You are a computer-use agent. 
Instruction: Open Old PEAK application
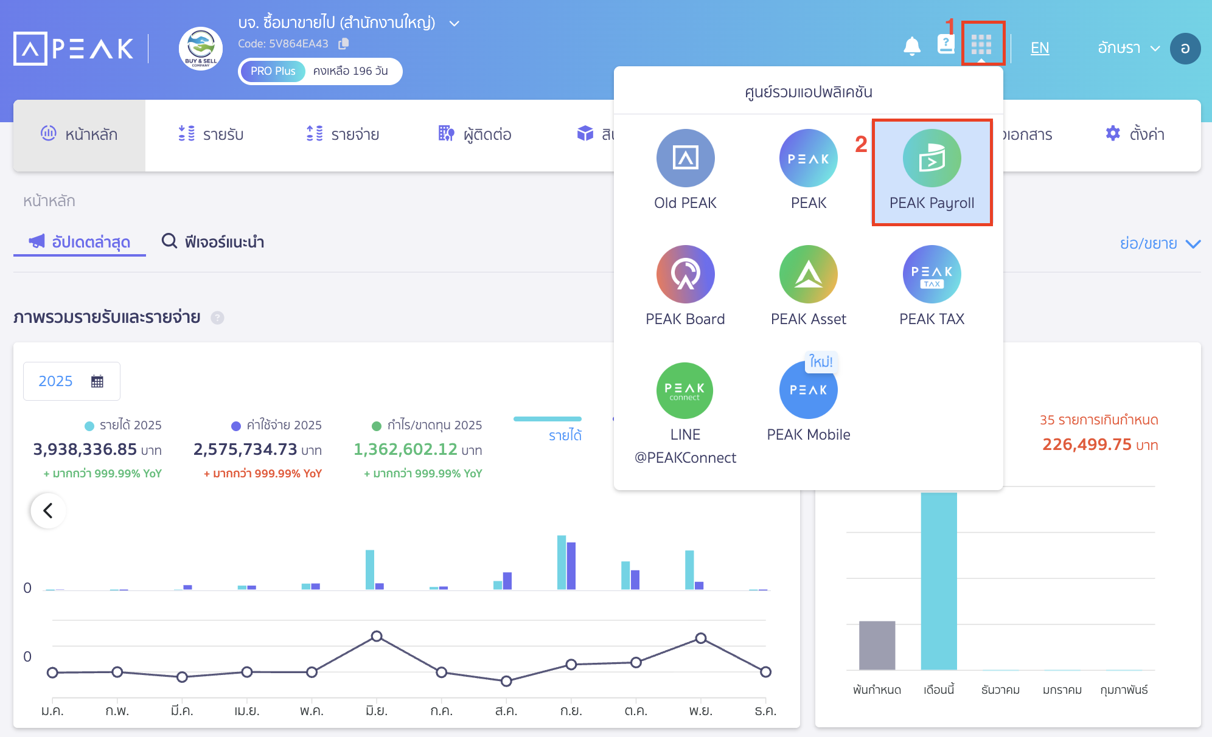tap(685, 171)
